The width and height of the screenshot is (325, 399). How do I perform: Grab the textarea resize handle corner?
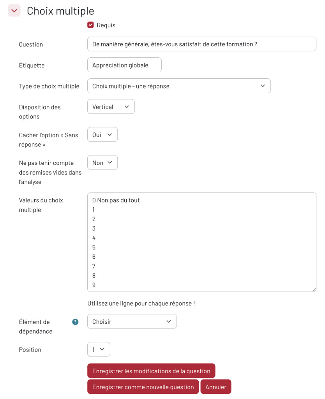(314, 290)
